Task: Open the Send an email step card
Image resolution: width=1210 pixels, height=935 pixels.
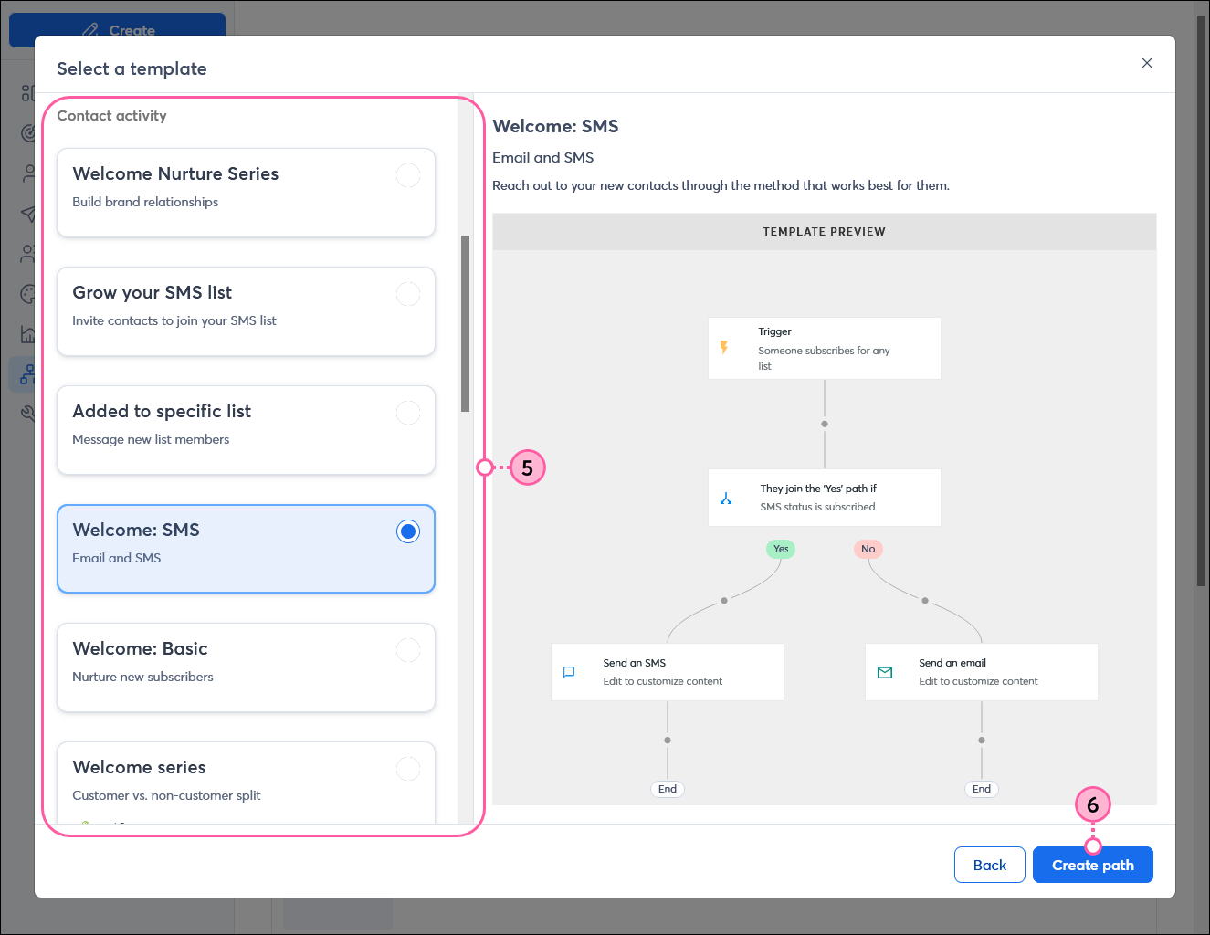Action: (x=981, y=672)
